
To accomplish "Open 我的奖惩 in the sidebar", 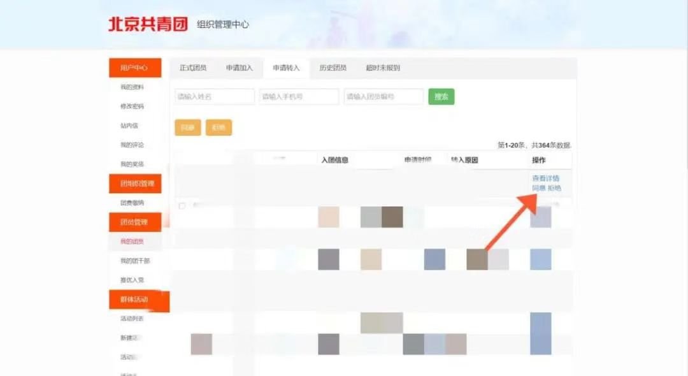I will tap(132, 164).
